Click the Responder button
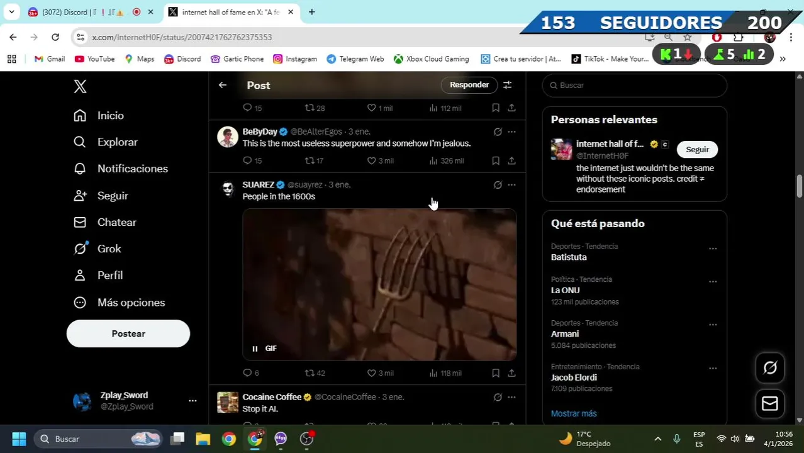Image resolution: width=804 pixels, height=453 pixels. (469, 85)
